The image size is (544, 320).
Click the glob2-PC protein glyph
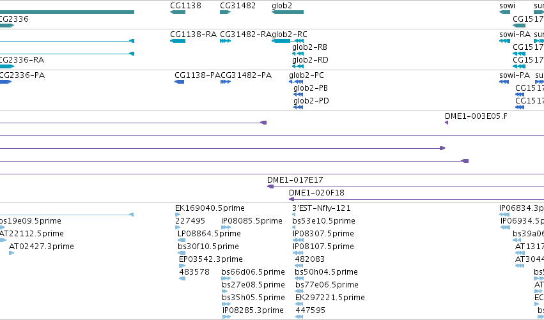point(296,82)
